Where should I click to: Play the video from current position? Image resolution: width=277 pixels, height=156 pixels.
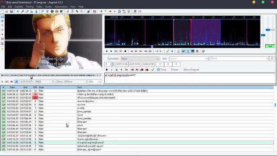pos(2,81)
